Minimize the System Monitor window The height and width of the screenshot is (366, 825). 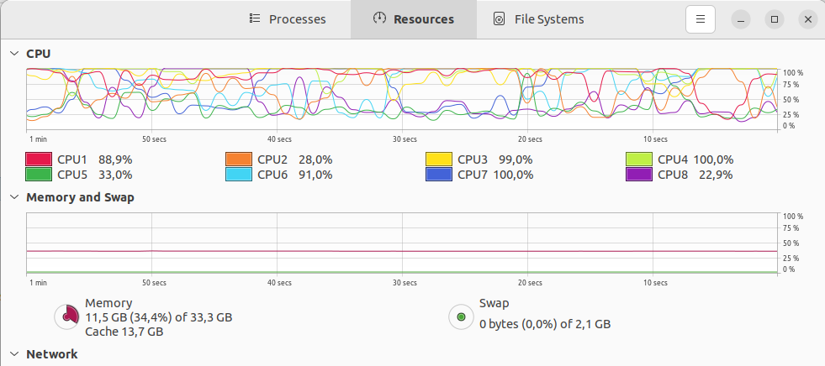pos(741,19)
